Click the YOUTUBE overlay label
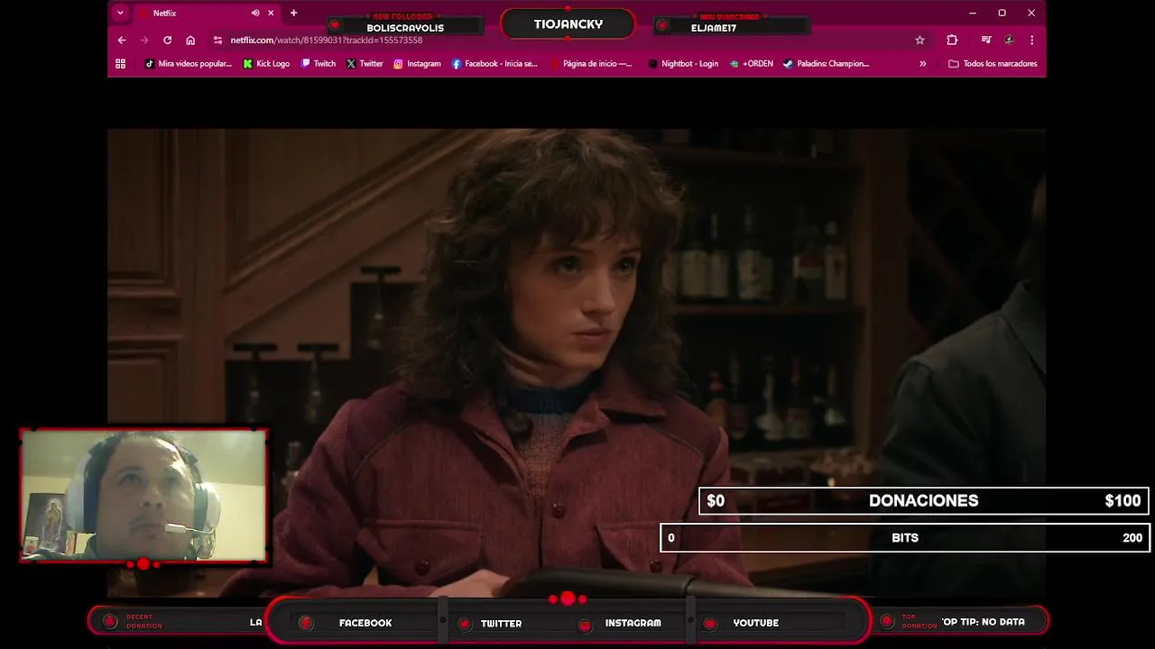This screenshot has height=649, width=1155. click(x=755, y=623)
